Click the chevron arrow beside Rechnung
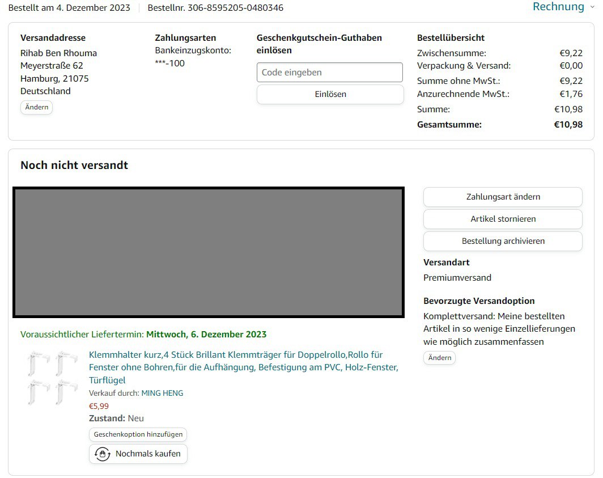 point(593,7)
